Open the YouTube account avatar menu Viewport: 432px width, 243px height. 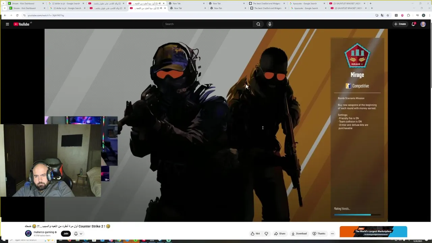click(423, 24)
